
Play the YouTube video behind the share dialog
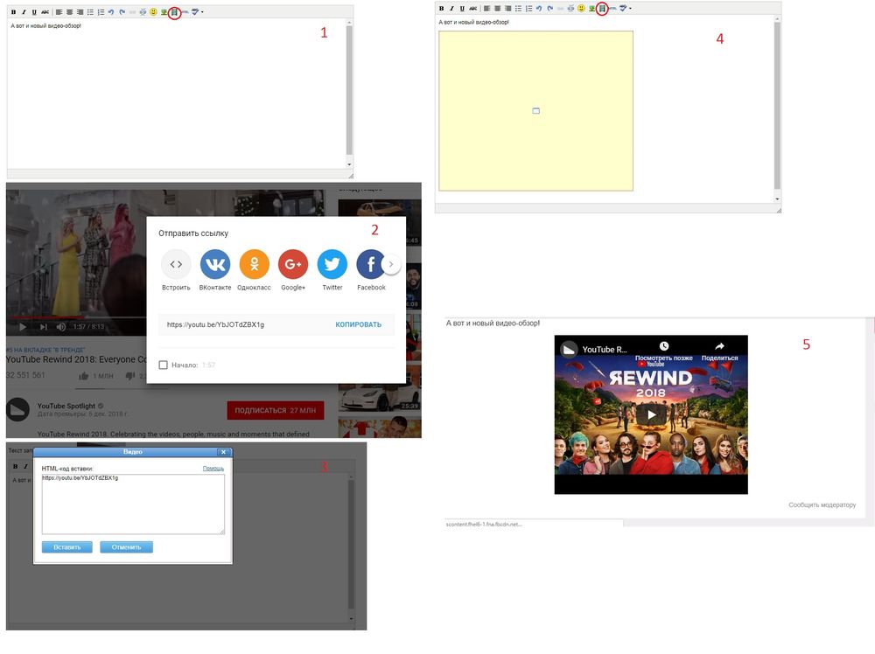[x=23, y=327]
